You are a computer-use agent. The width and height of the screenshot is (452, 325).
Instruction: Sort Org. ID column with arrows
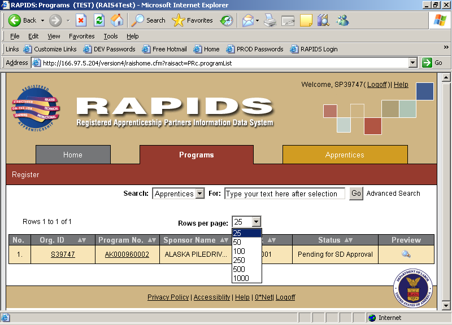click(x=82, y=240)
